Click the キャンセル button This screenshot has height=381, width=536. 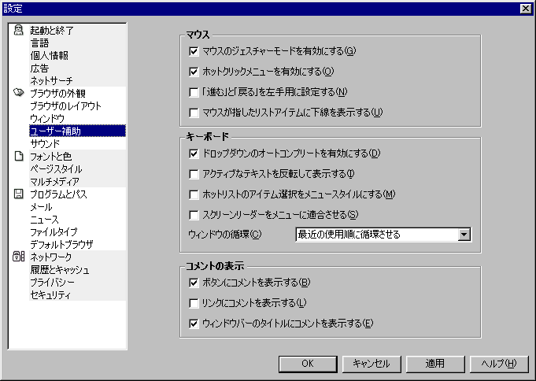point(372,364)
